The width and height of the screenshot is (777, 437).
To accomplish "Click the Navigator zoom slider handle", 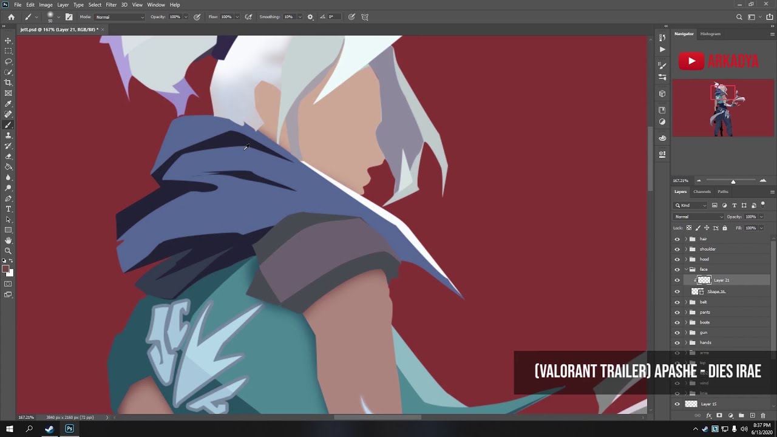I will tap(733, 181).
